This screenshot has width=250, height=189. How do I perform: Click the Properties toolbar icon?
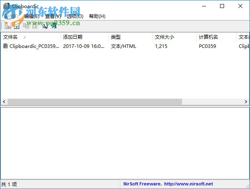[35, 26]
